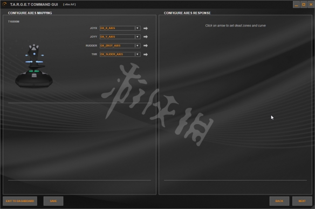The image size is (315, 209).
Task: Open THR response curve arrow
Action: point(146,54)
